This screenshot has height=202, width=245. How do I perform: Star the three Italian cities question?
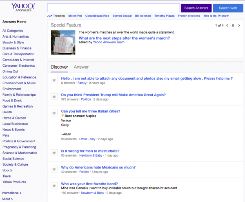[x=54, y=113]
